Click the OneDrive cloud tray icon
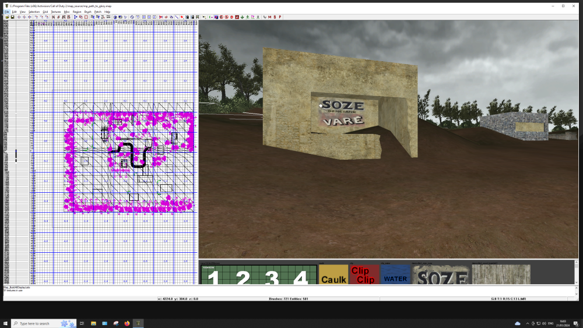 518,323
